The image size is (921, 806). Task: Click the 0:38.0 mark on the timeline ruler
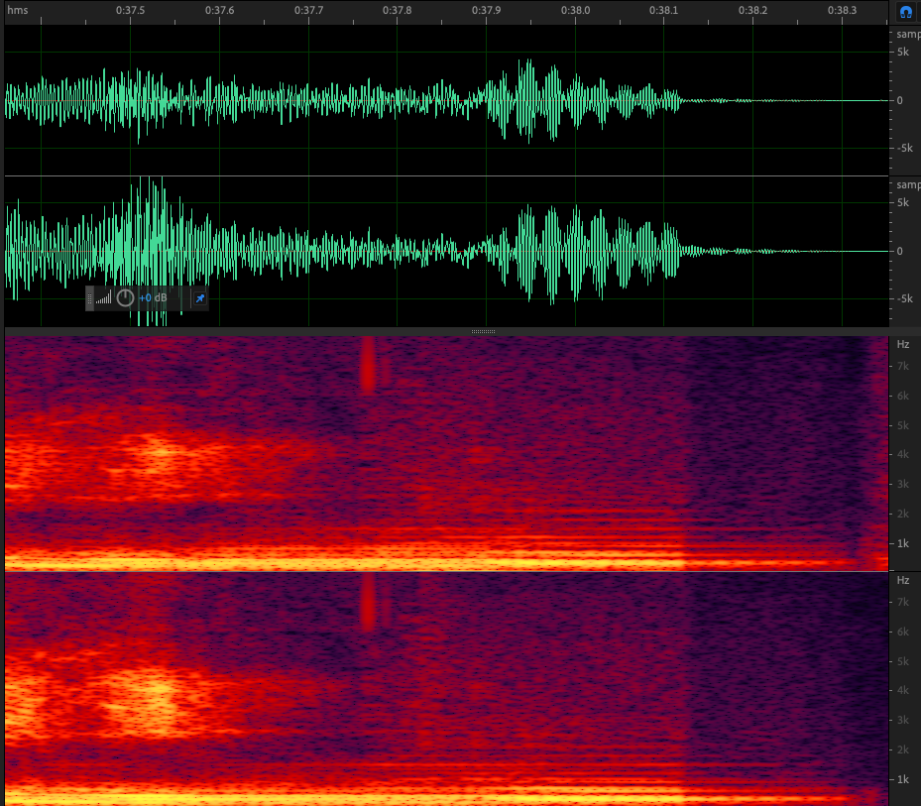pos(575,11)
